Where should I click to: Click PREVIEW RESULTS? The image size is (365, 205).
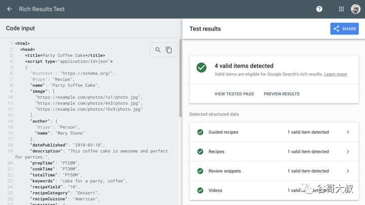[281, 94]
